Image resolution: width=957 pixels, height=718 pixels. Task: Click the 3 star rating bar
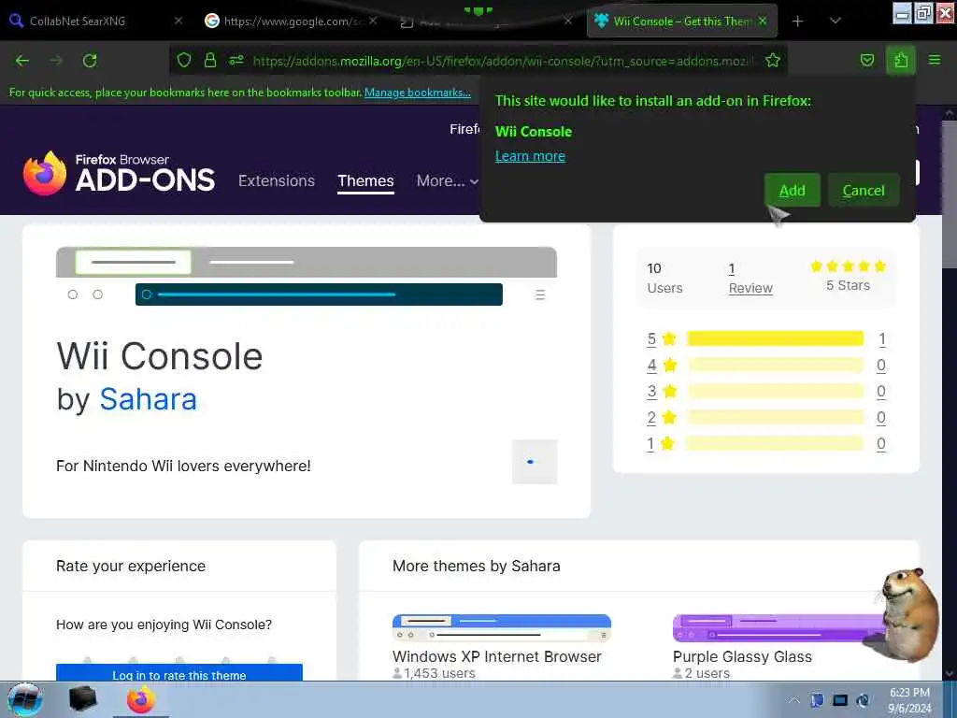click(x=775, y=392)
